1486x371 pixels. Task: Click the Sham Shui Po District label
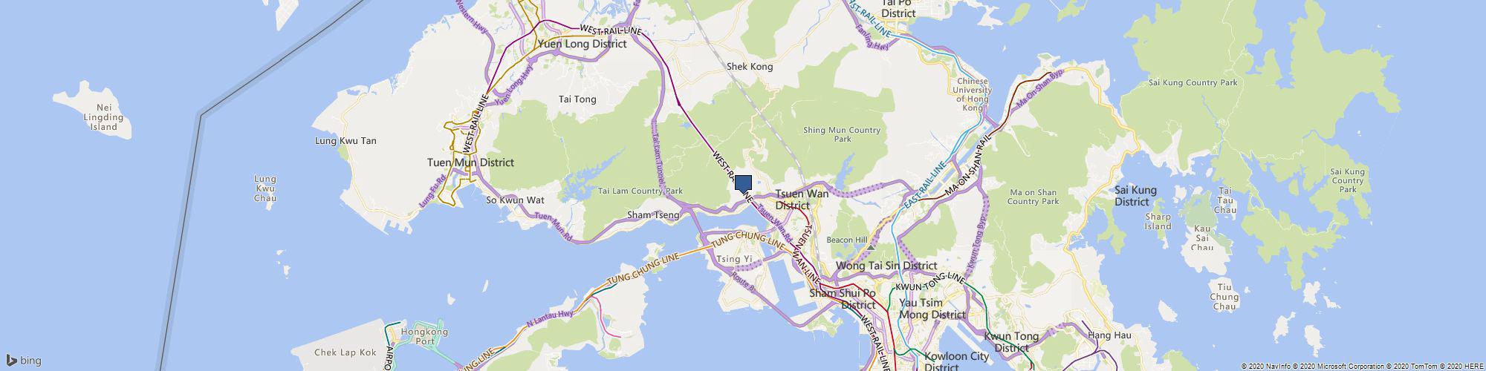point(843,298)
